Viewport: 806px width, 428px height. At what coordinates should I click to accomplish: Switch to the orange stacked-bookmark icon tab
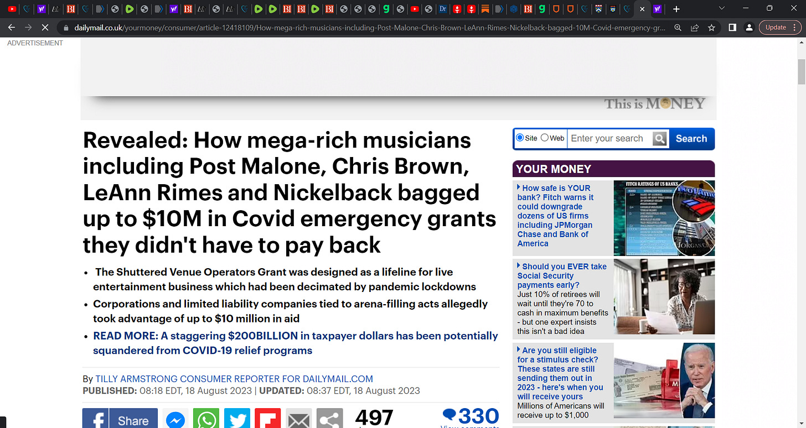click(485, 9)
